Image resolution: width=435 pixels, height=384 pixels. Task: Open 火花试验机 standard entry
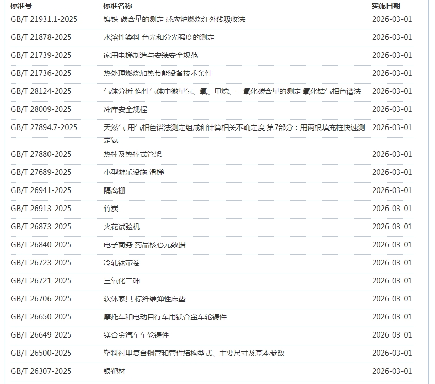pos(122,227)
